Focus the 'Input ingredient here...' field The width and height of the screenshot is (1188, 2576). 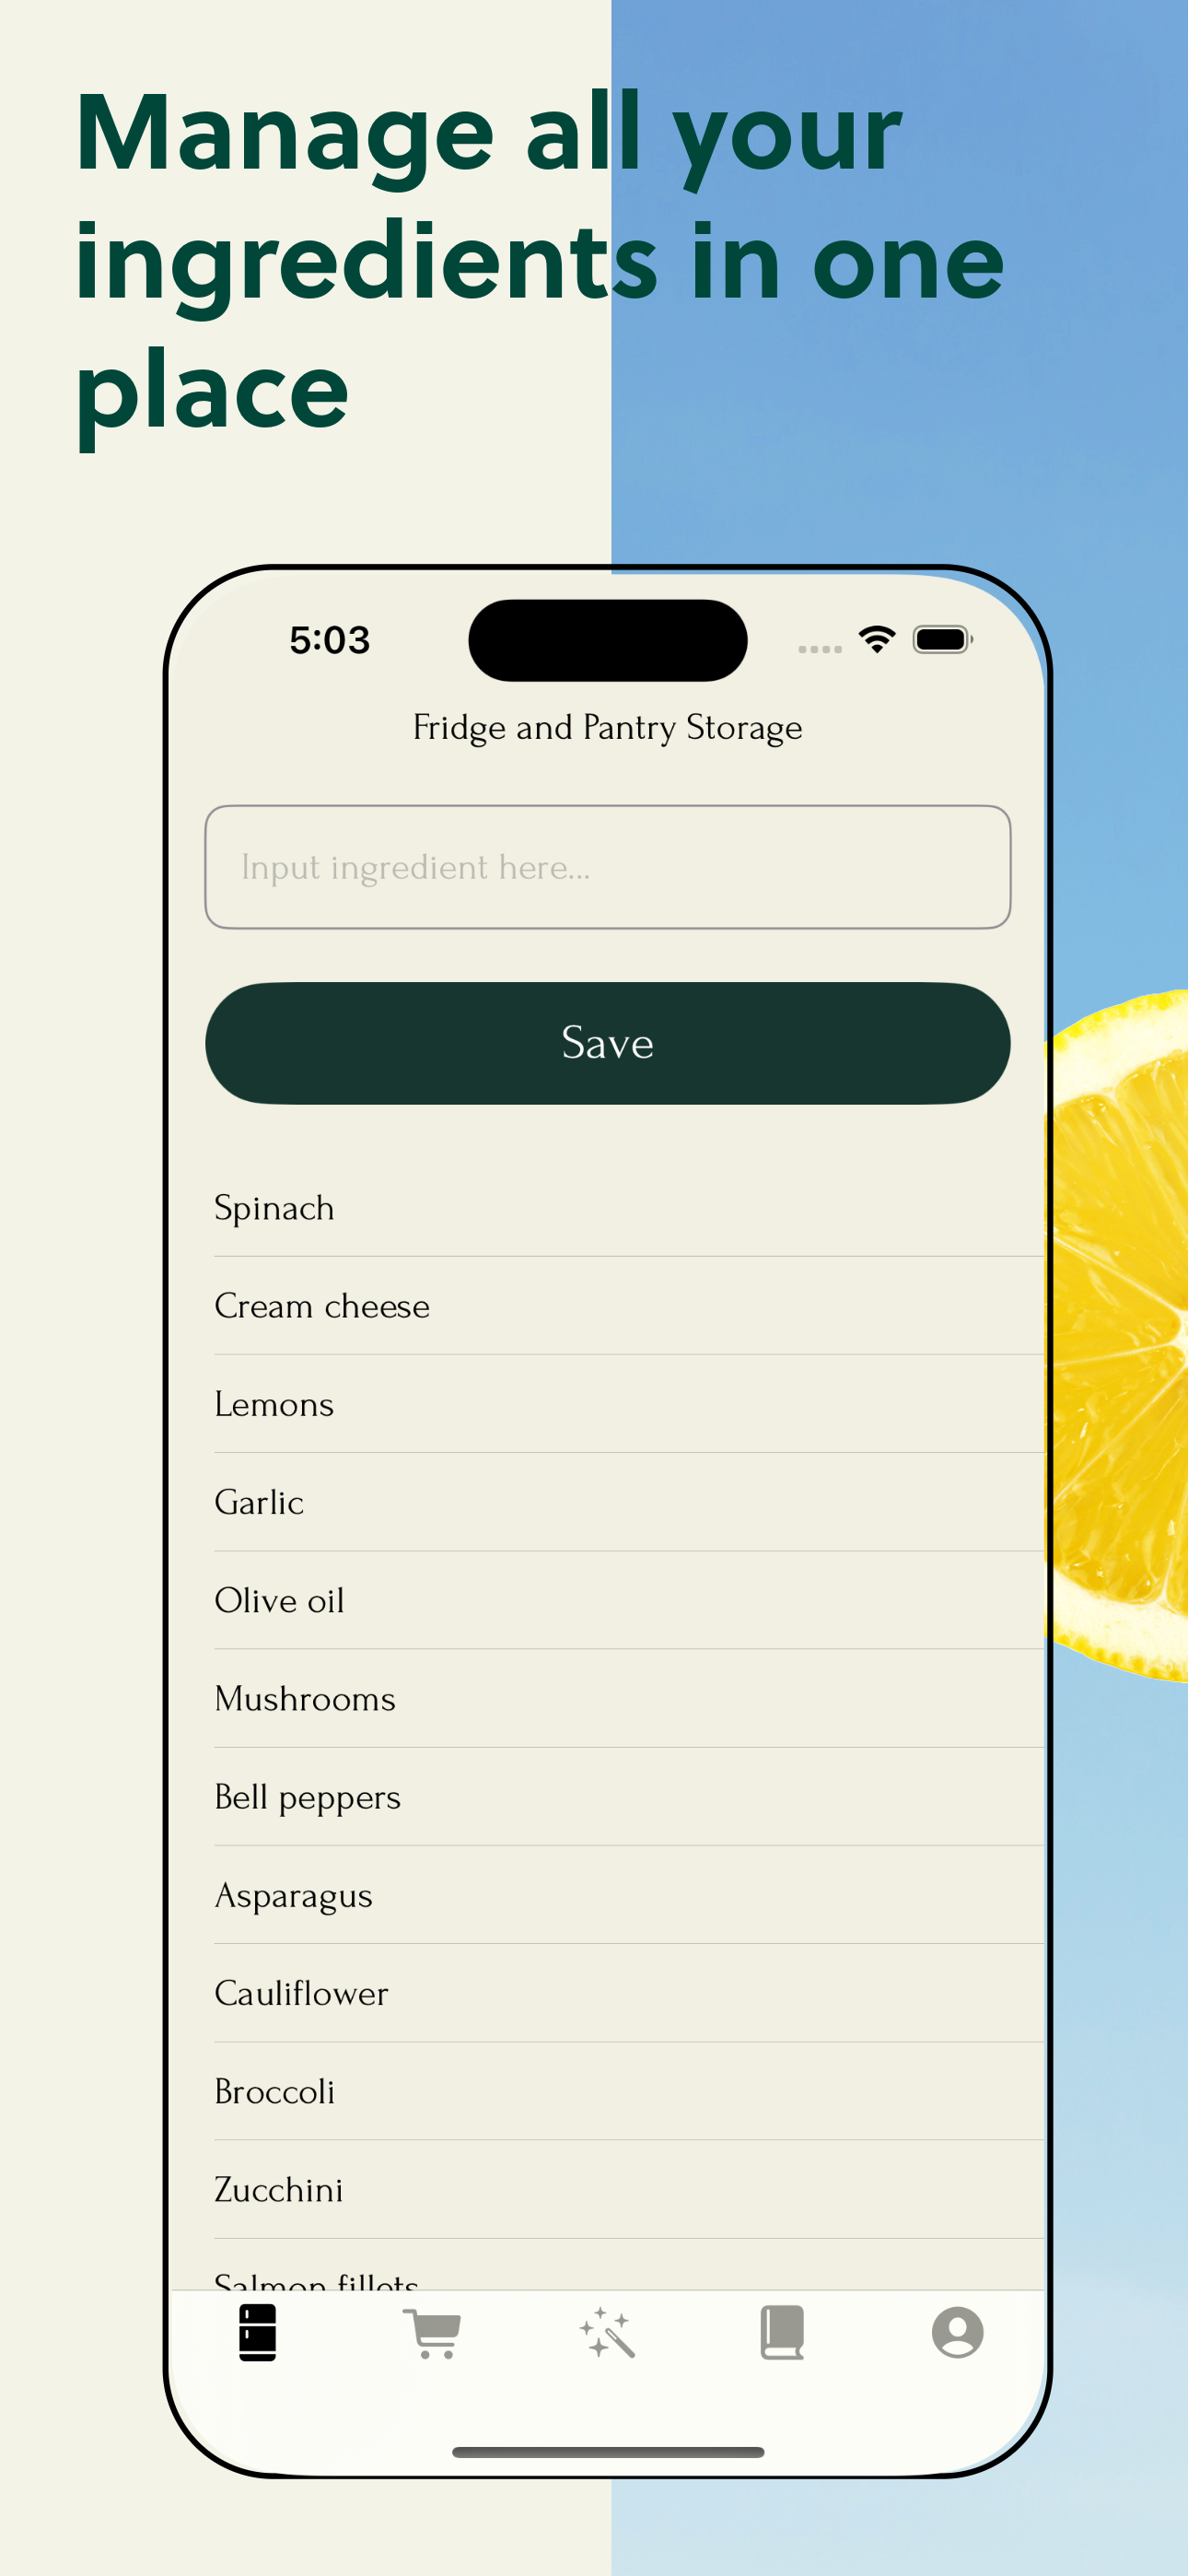[608, 867]
